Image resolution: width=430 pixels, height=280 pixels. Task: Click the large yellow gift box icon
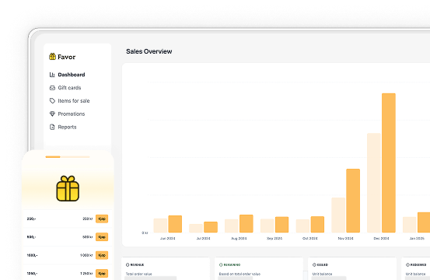(x=68, y=188)
